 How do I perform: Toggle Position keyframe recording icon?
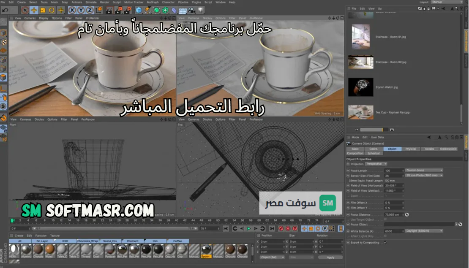coord(304,229)
